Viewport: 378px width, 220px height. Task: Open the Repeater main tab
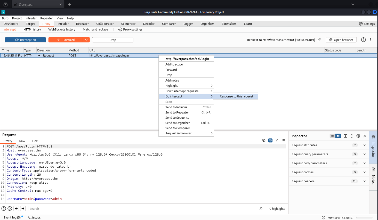point(82,24)
